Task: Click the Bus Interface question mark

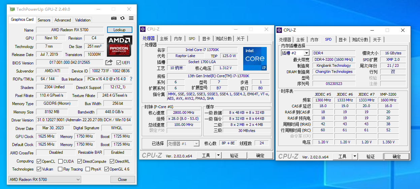Action: [x=131, y=79]
